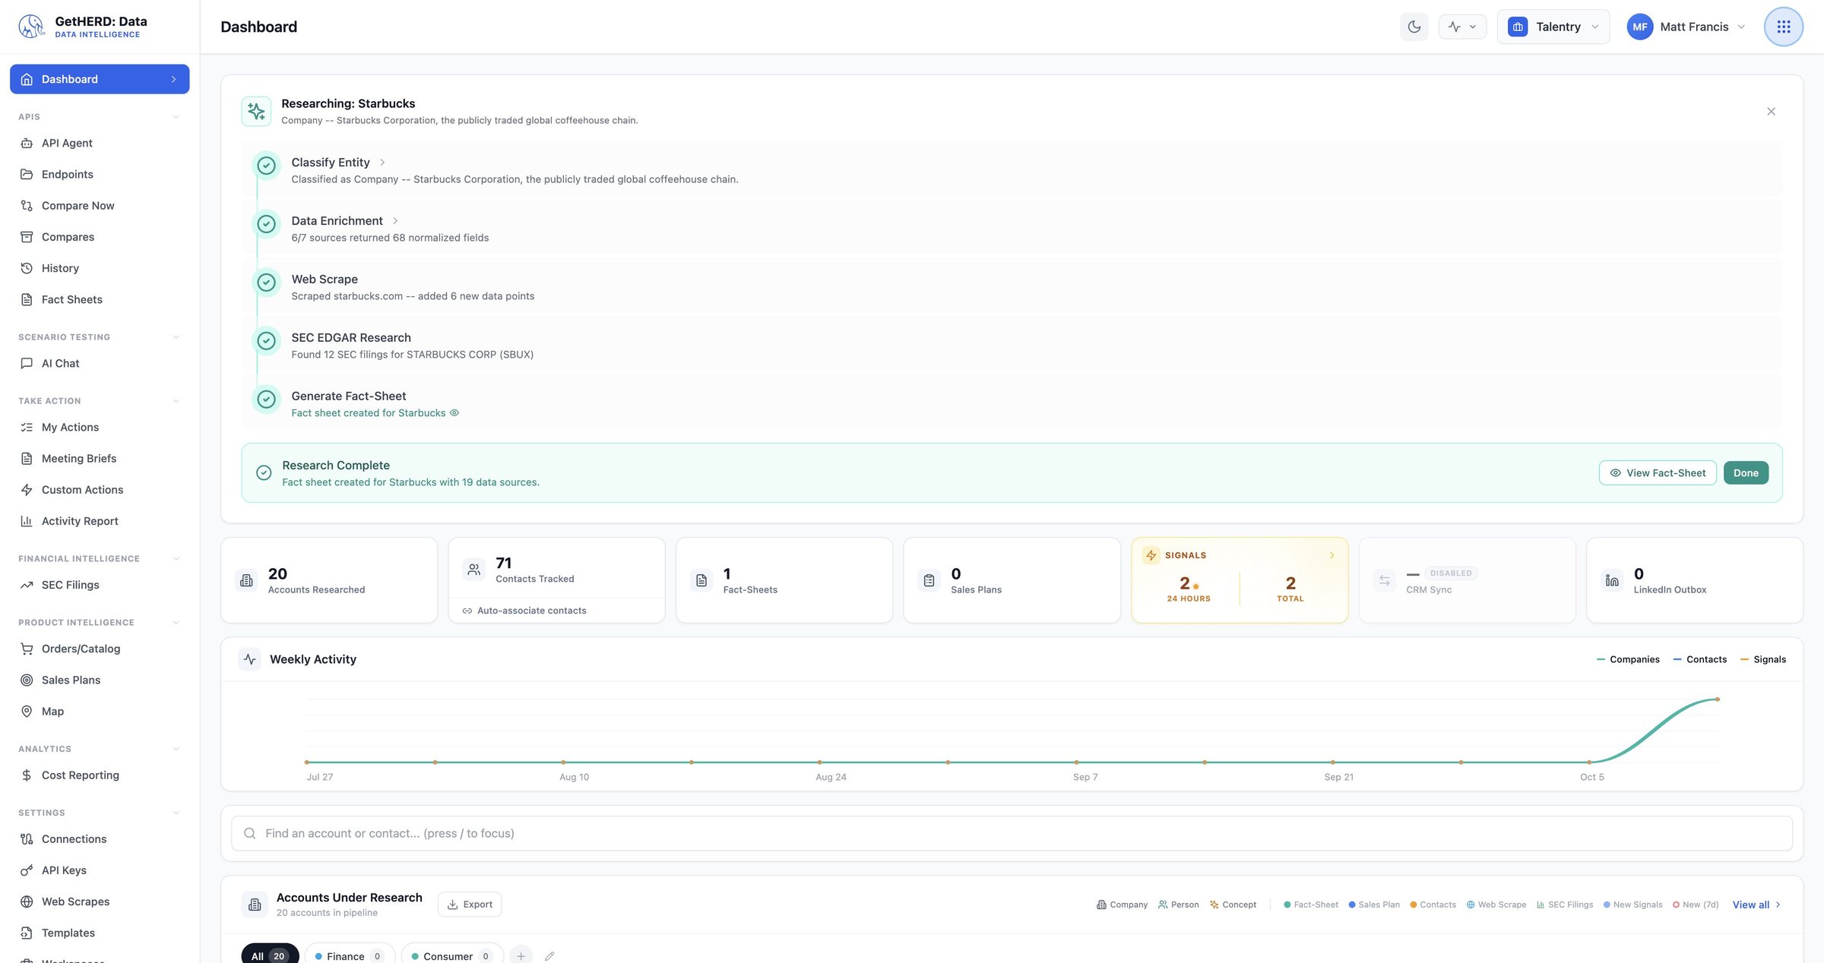The height and width of the screenshot is (963, 1824).
Task: Open Meeting Briefs
Action: tap(100, 459)
